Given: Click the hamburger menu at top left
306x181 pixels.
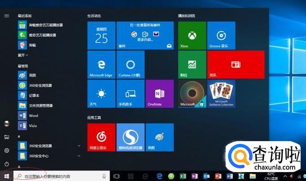Looking at the screenshot, I should coord(7,16).
